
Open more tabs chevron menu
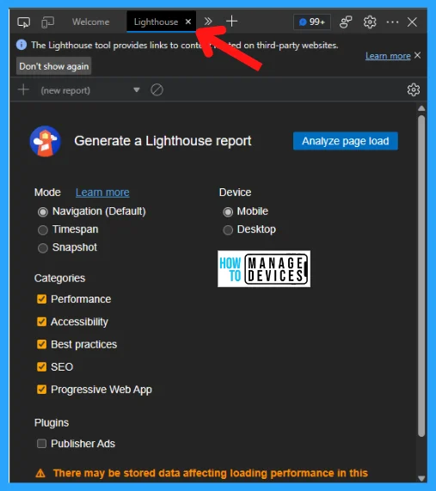tap(208, 21)
